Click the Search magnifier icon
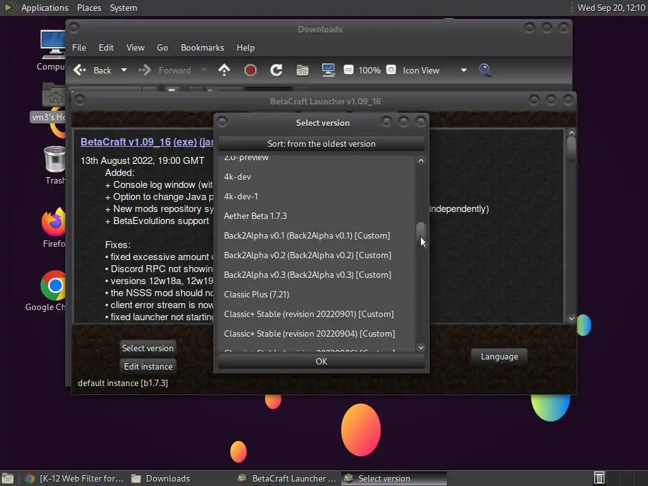The height and width of the screenshot is (486, 648). coord(485,70)
